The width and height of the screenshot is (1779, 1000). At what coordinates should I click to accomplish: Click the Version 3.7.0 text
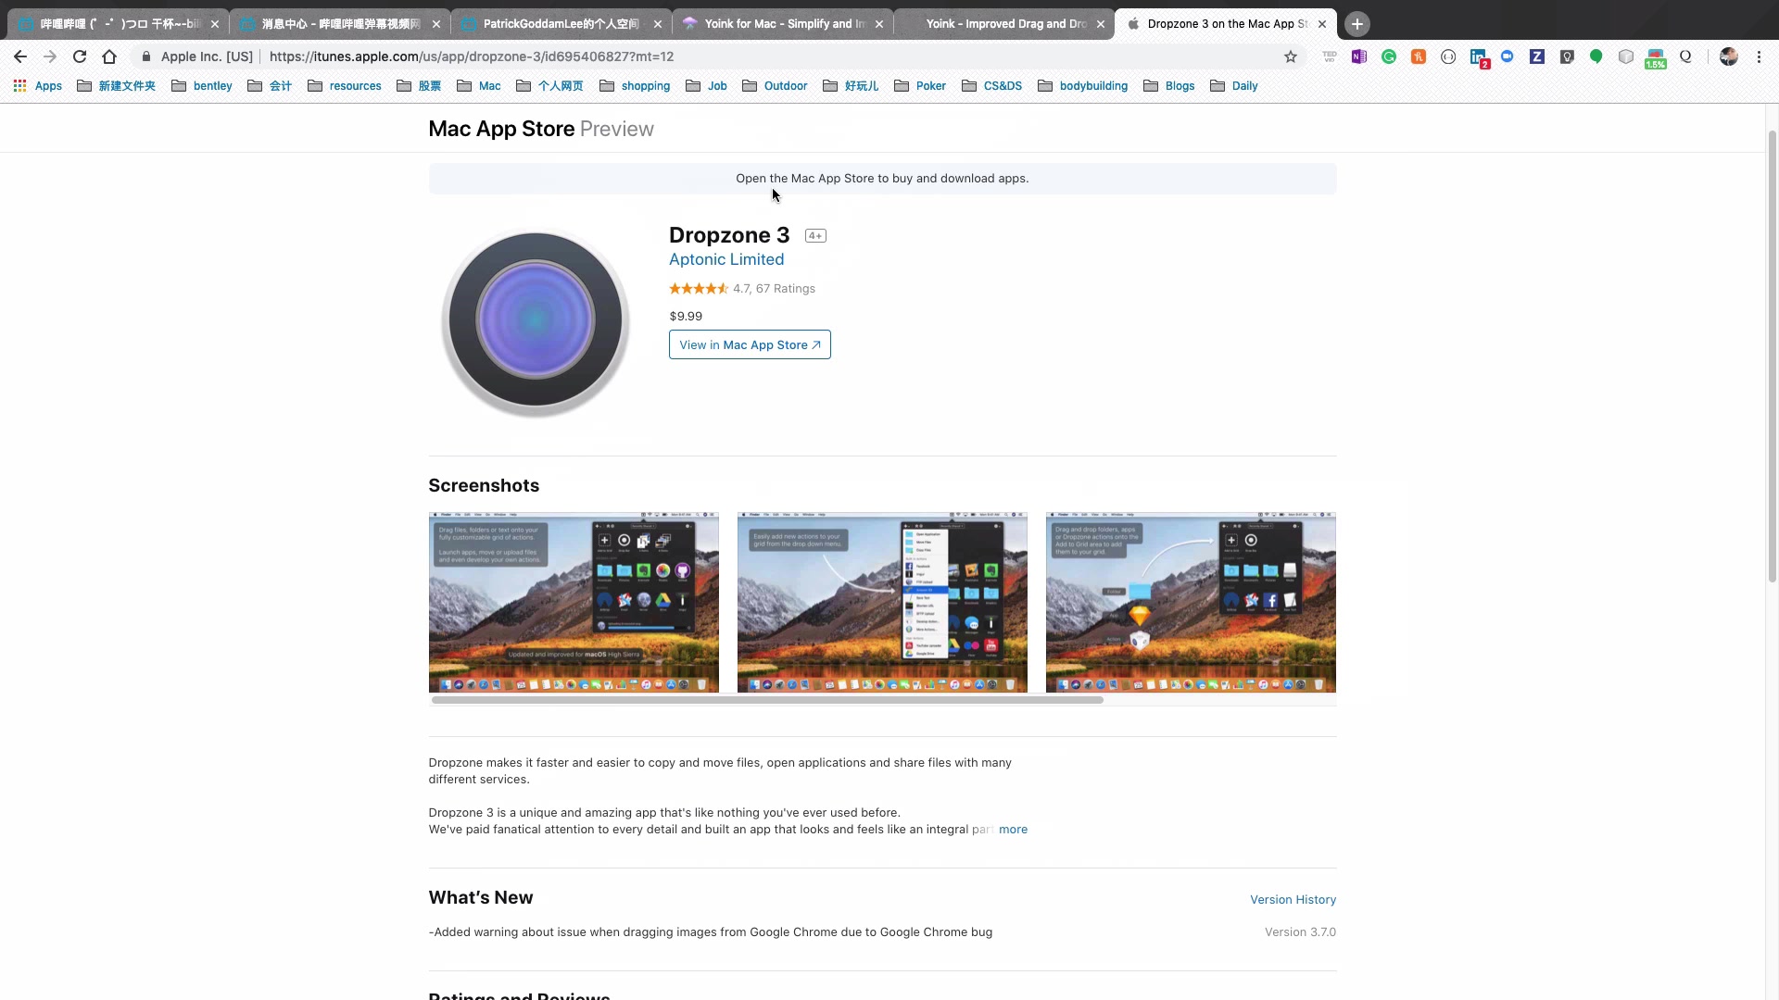pyautogui.click(x=1300, y=932)
